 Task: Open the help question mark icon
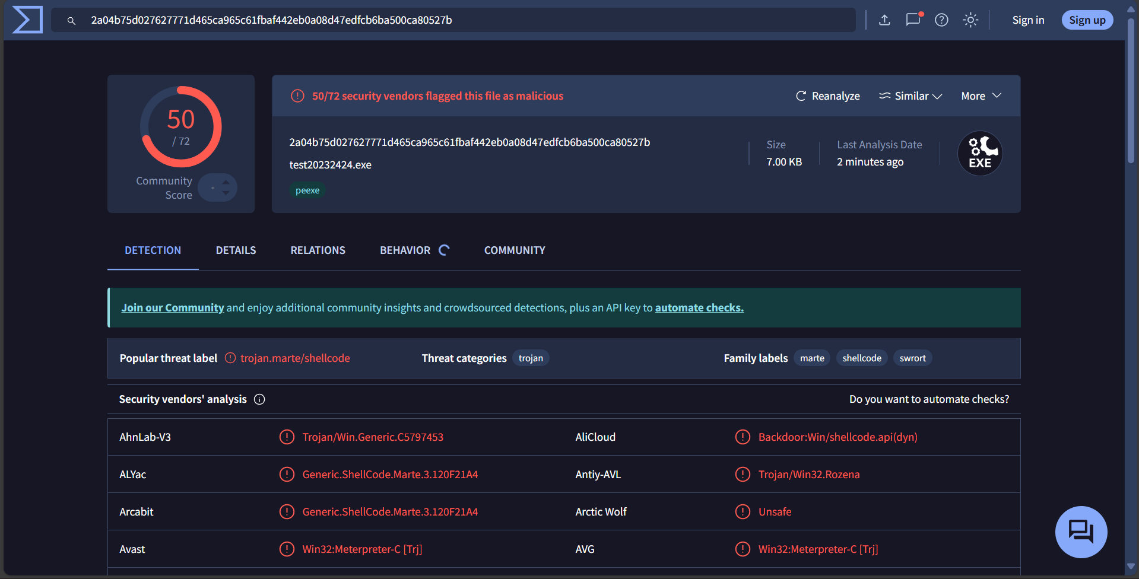[x=941, y=20]
